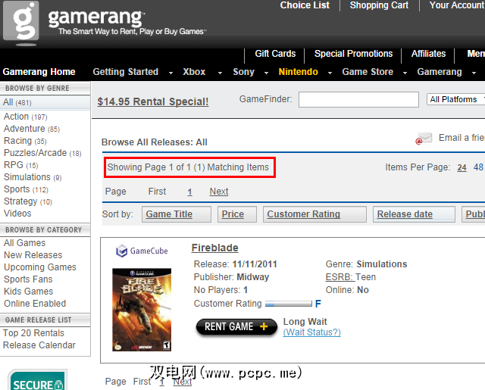Click the email envelope icon
This screenshot has width=485, height=390.
click(424, 139)
